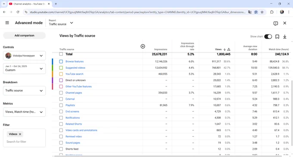
Task: Open the Suggested videos link
Action: coord(75,68)
